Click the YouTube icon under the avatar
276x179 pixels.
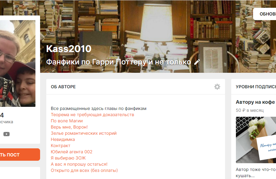(x=7, y=134)
